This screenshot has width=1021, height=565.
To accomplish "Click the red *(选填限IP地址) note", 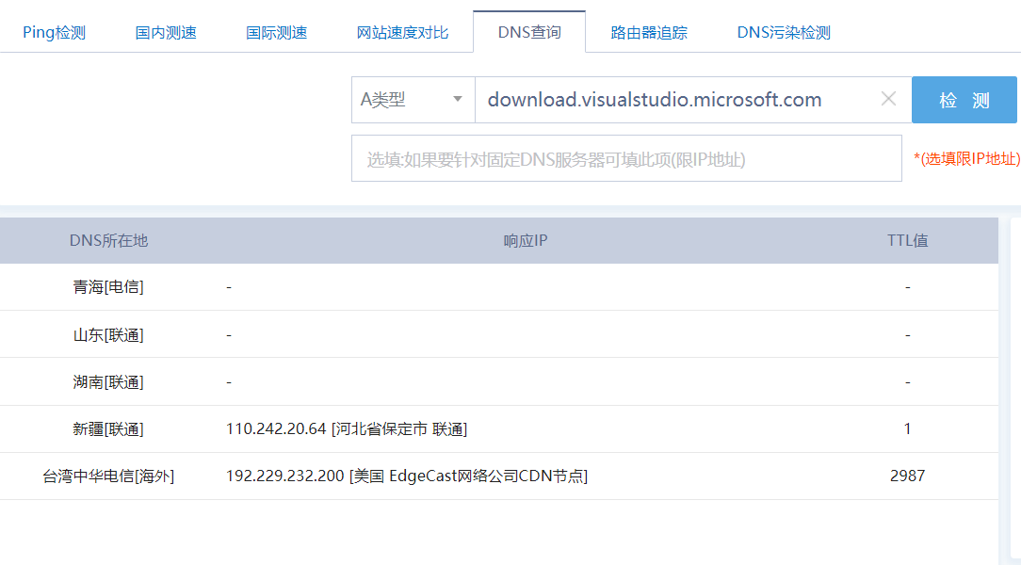I will 966,159.
